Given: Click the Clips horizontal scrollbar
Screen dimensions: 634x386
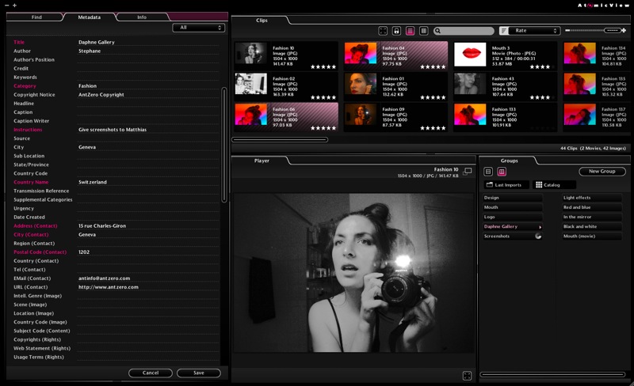Looking at the screenshot, I should tap(280, 140).
